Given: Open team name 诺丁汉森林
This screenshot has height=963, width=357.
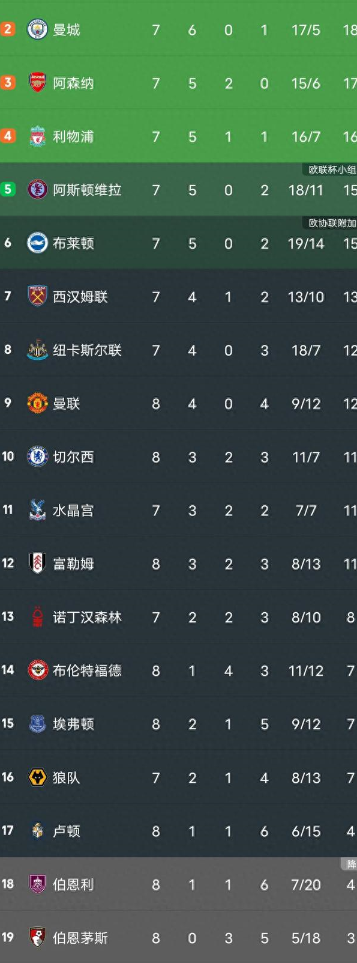Looking at the screenshot, I should [x=87, y=617].
